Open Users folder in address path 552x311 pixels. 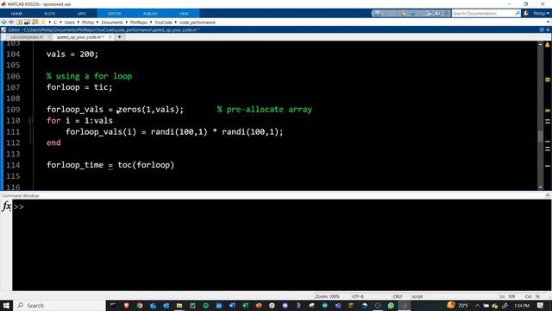click(x=69, y=22)
